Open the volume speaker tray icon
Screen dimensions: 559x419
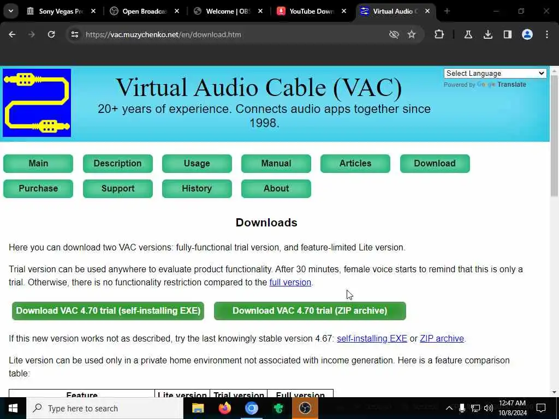(x=489, y=408)
